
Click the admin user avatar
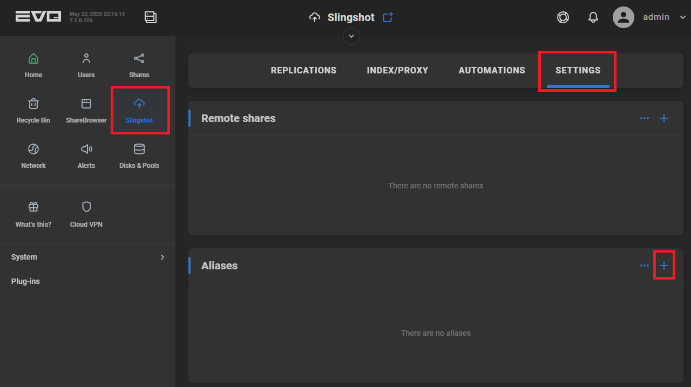[x=624, y=17]
